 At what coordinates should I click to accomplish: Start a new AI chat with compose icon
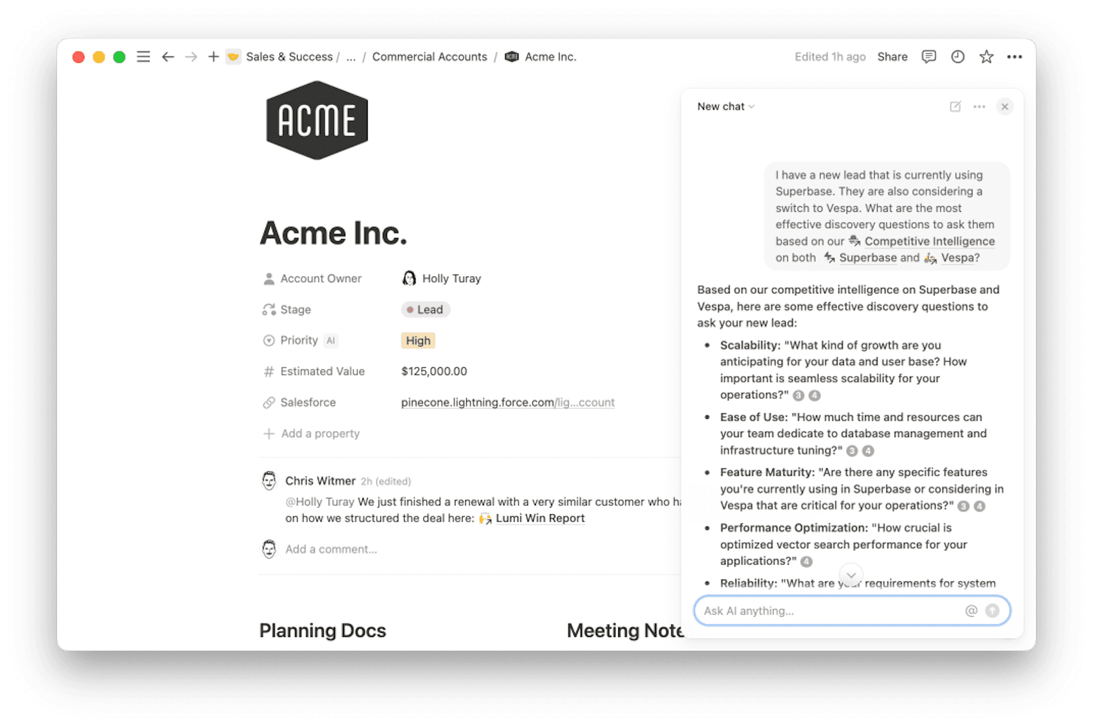(955, 106)
